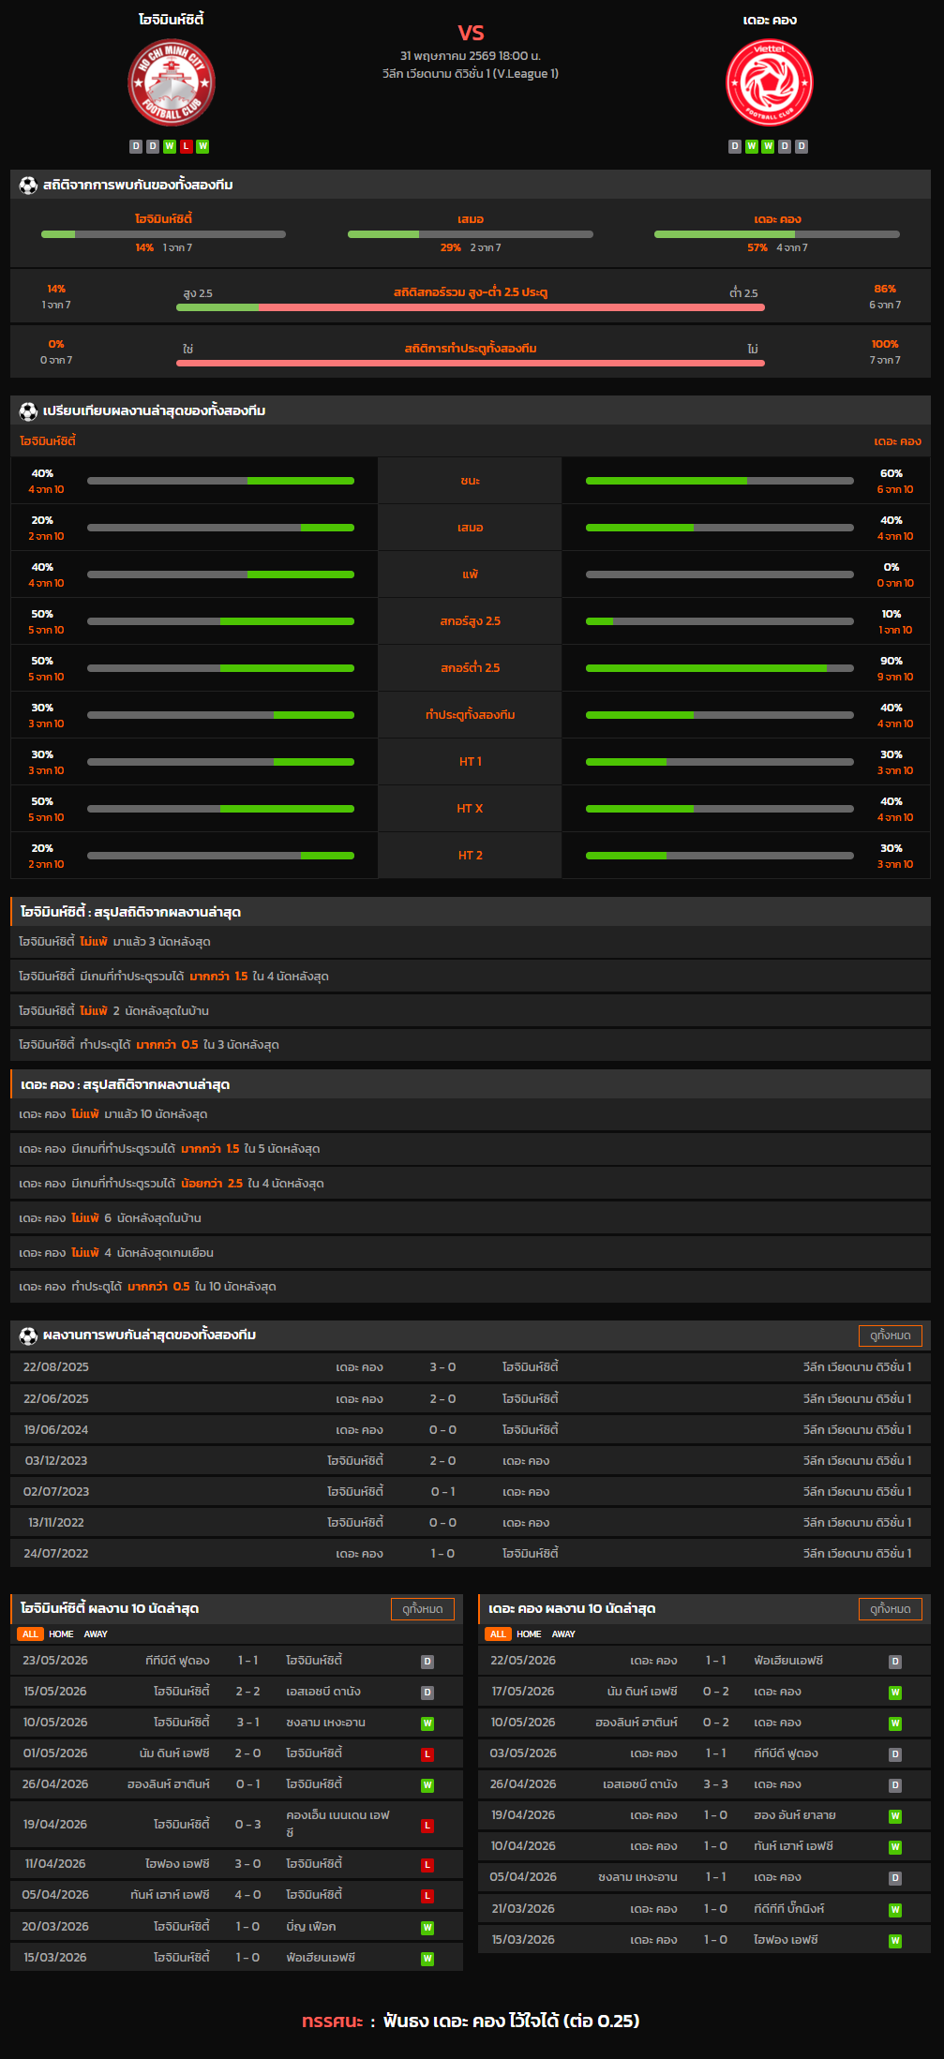This screenshot has width=944, height=2059.
Task: Select AWAY tab in The Cong last 10
Action: [563, 1634]
